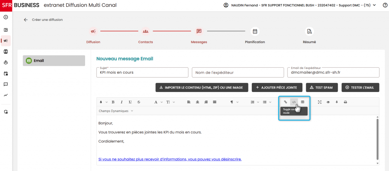Run the Test Spam button
The image size is (389, 171).
pyautogui.click(x=322, y=87)
